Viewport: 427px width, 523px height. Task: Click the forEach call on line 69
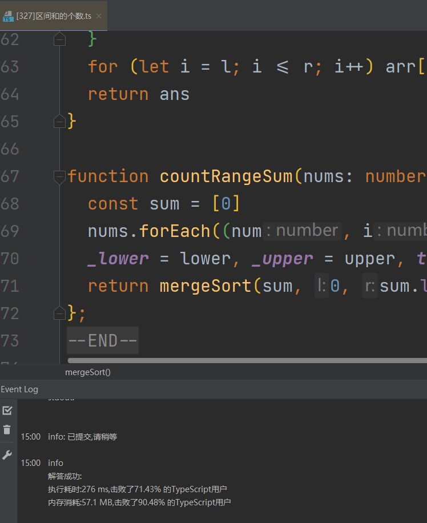pos(175,231)
